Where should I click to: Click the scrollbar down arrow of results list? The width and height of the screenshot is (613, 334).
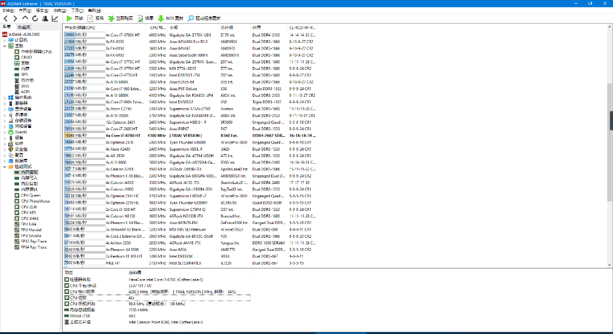coord(609,265)
